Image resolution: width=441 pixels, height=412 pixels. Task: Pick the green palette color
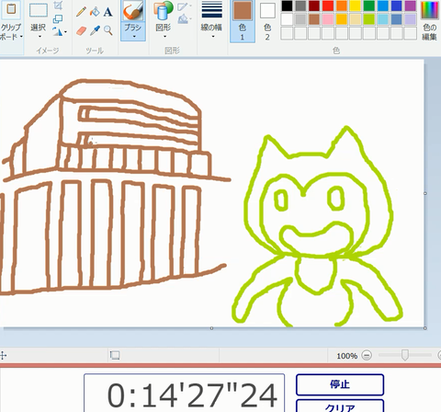pos(369,6)
